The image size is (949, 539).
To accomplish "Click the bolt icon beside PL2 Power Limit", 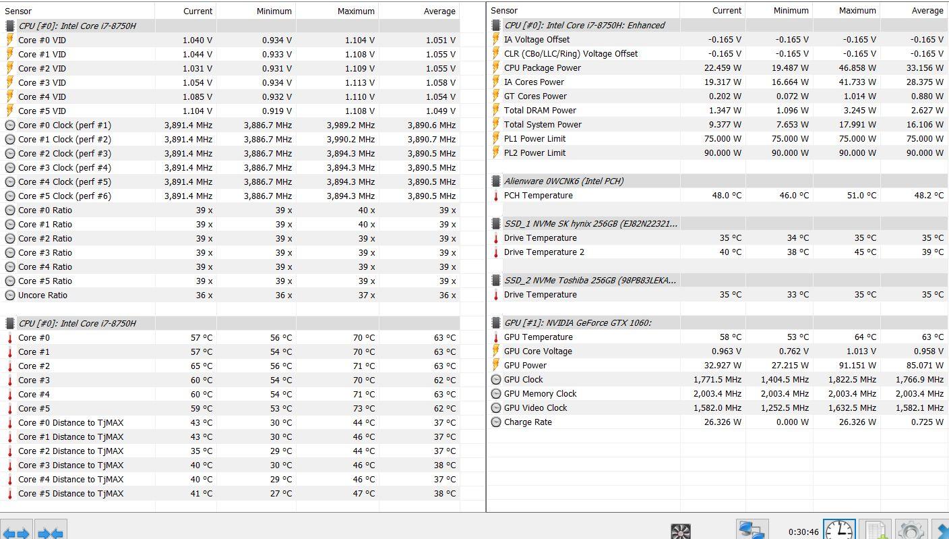I will tap(496, 152).
